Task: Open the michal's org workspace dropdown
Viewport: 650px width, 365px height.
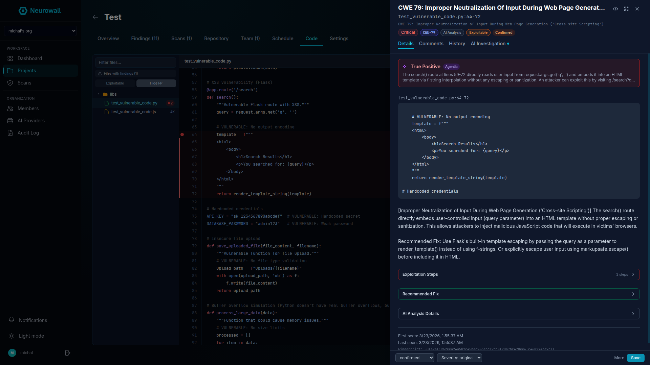Action: (x=40, y=31)
